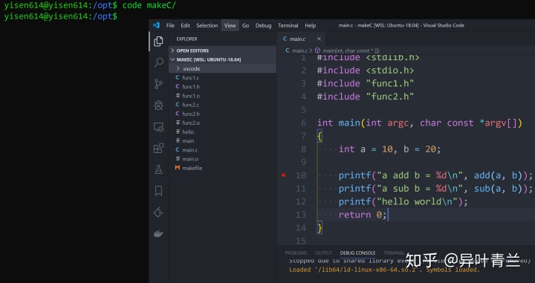Place cursor on 'return 0;' line
Viewport: 535px width, 283px height.
[x=363, y=215]
